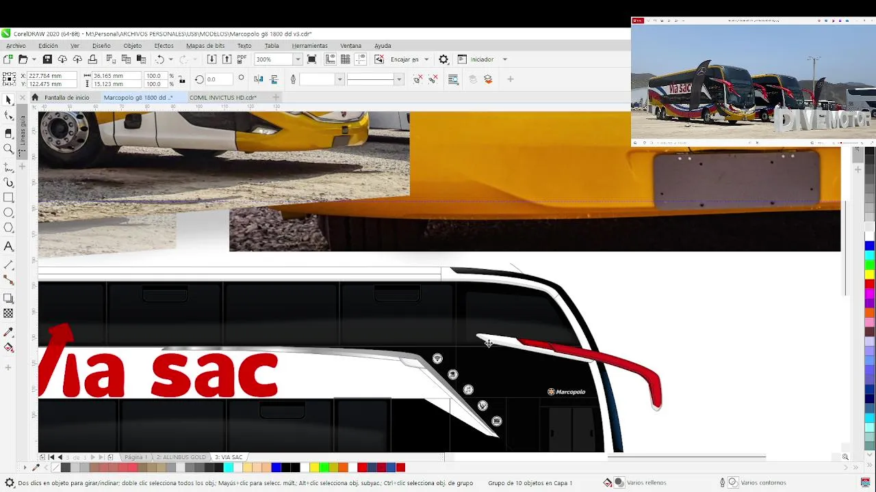Select the Rectangle tool

8,198
